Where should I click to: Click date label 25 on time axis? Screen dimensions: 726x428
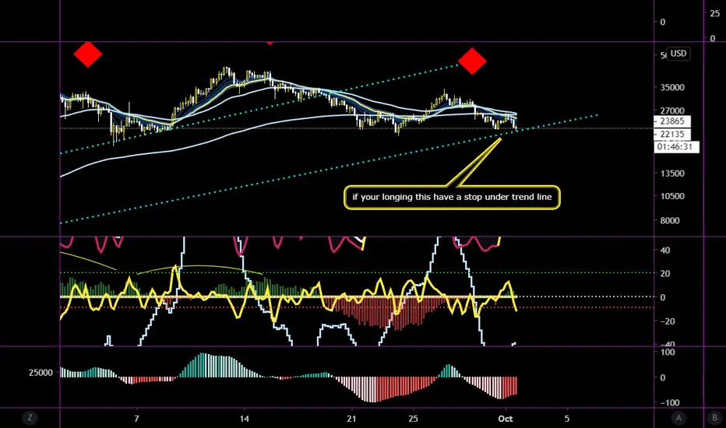[413, 419]
